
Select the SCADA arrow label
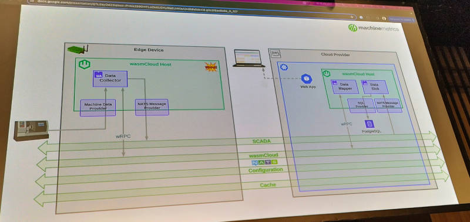(x=261, y=141)
